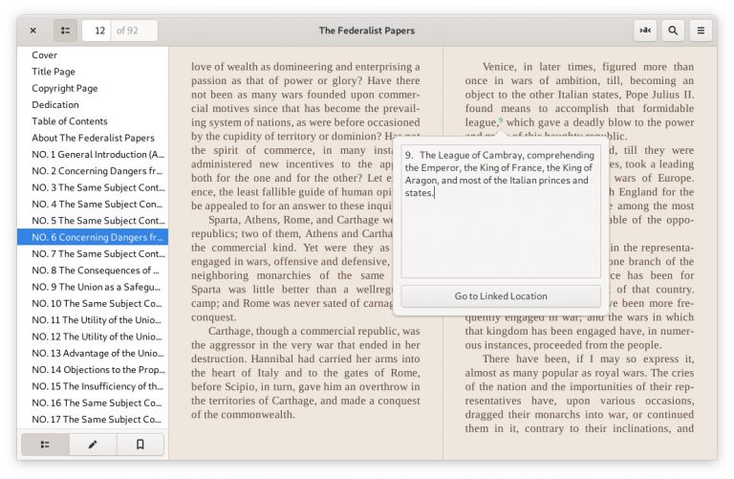Image resolution: width=734 pixels, height=479 pixels.
Task: Click the 'There have been, if I may' paragraph
Action: click(579, 393)
